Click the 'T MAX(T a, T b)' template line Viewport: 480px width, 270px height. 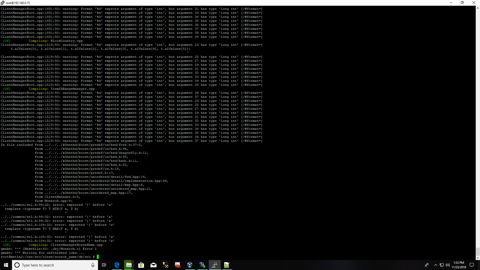[42, 229]
